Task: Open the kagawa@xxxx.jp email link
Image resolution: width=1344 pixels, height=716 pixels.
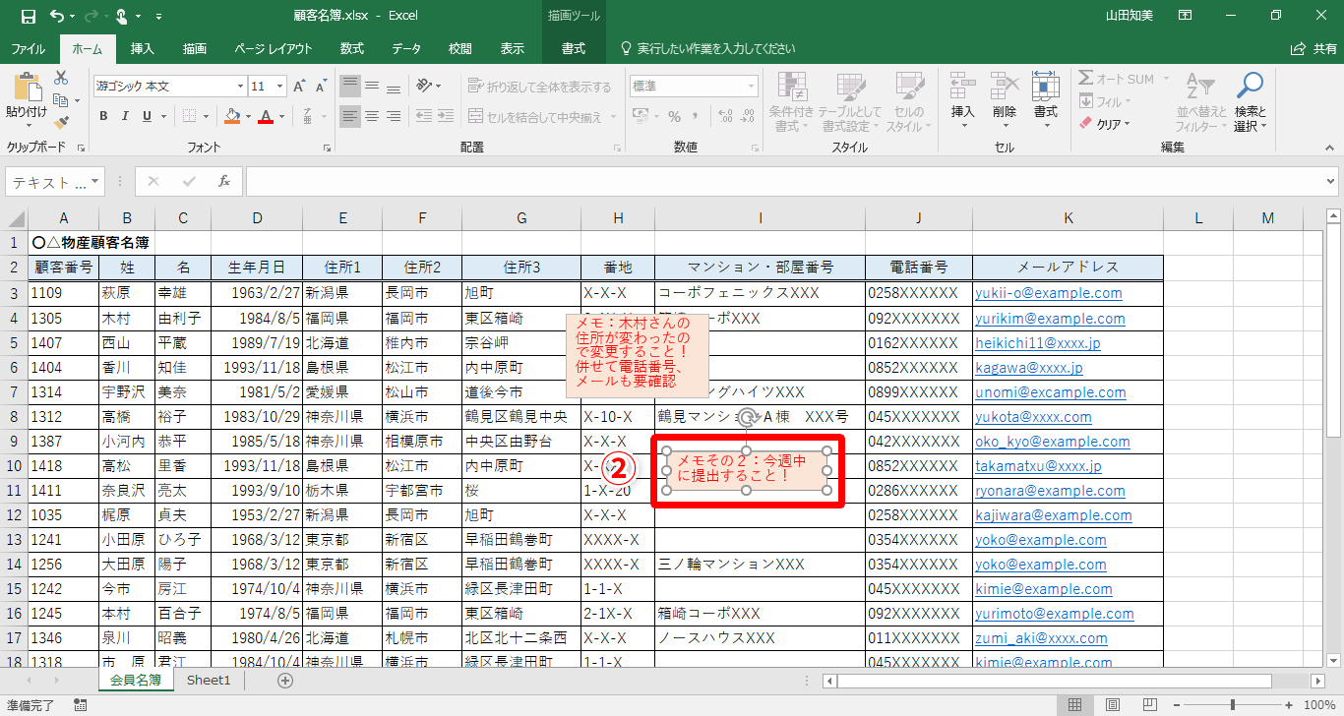Action: 1029,367
